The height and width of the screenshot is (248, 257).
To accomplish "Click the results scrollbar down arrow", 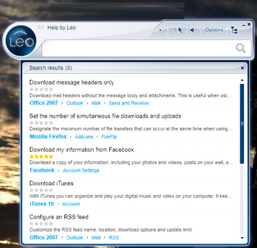I will point(242,238).
